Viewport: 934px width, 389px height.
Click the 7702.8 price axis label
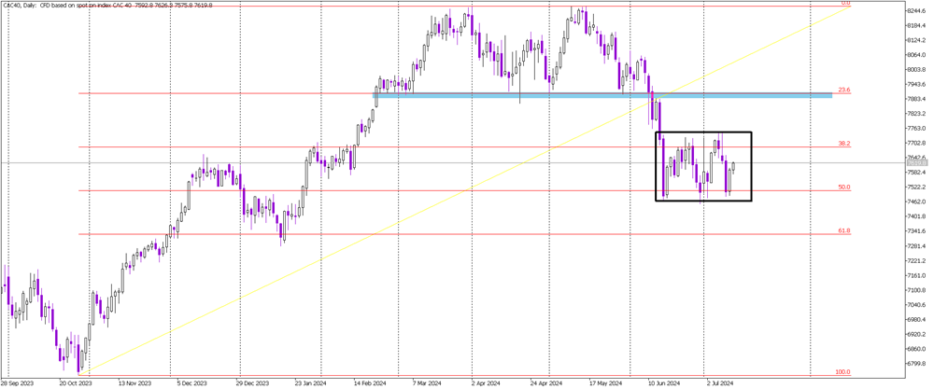(x=915, y=144)
